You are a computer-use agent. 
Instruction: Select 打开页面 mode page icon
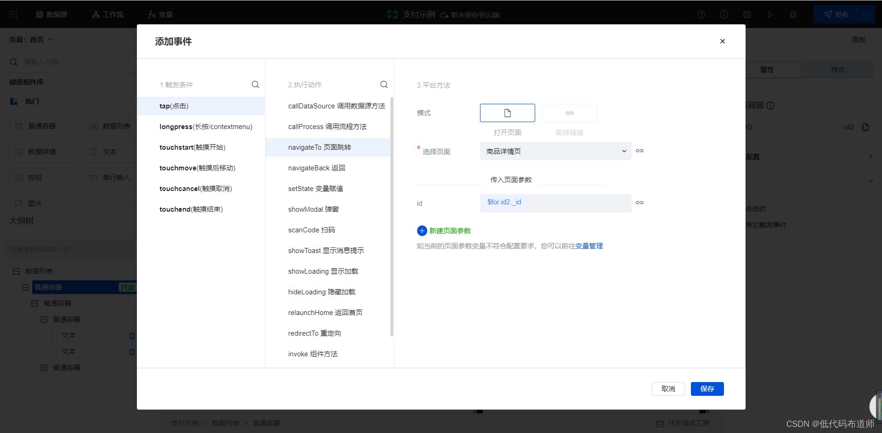(507, 113)
